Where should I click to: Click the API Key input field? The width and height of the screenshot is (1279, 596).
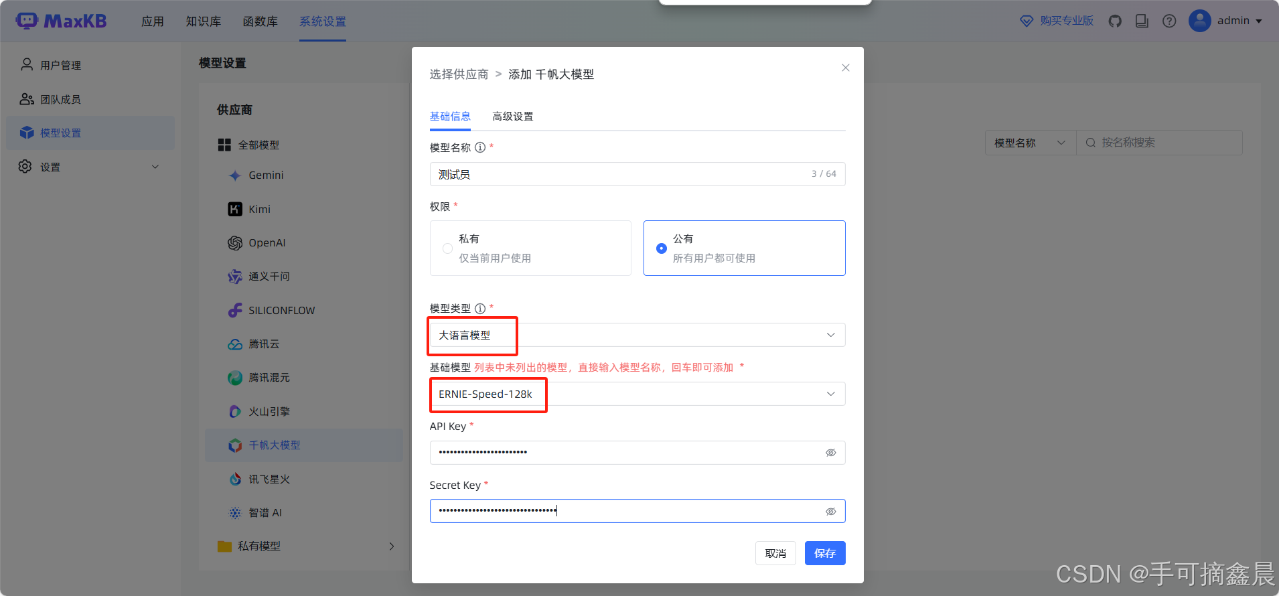pyautogui.click(x=637, y=453)
